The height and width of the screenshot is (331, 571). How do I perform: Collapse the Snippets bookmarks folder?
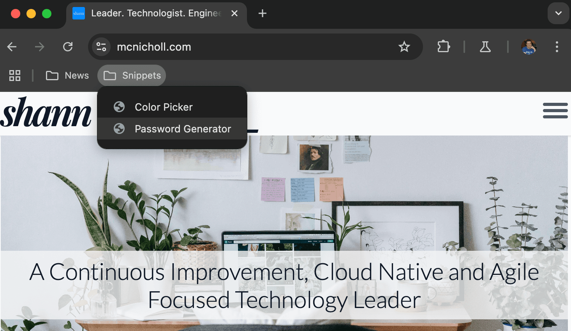tap(132, 76)
